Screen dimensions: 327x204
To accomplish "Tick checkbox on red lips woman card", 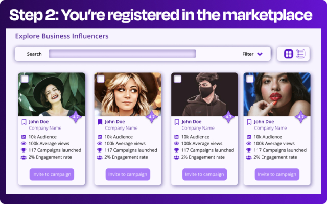I will [x=250, y=79].
